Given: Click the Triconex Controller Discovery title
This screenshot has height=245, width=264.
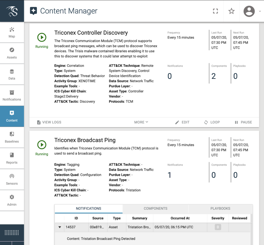Looking at the screenshot, I should (91, 33).
